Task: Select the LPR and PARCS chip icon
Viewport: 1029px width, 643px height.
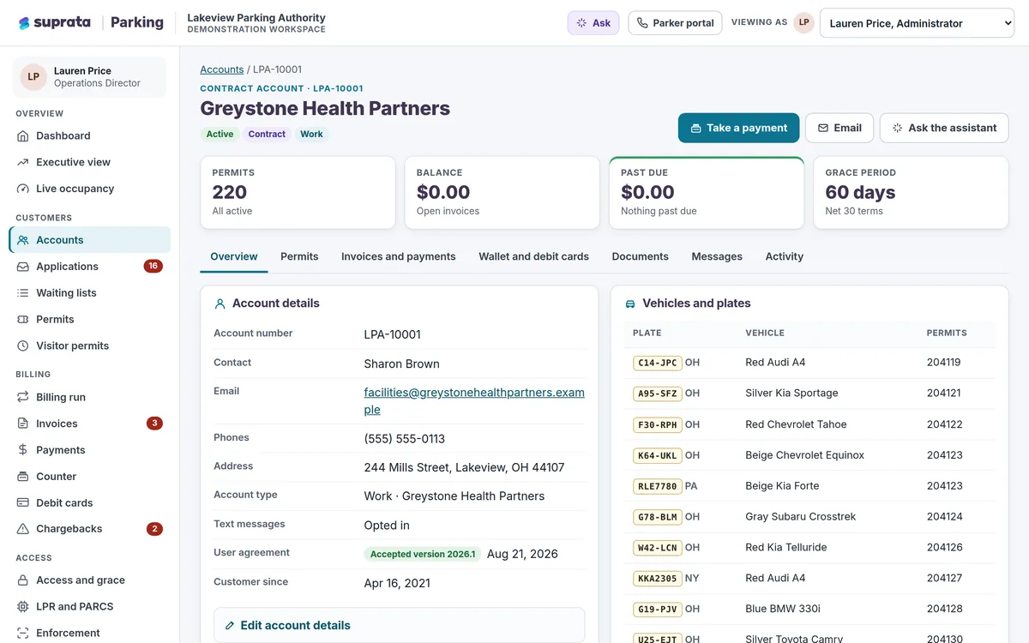Action: (23, 607)
